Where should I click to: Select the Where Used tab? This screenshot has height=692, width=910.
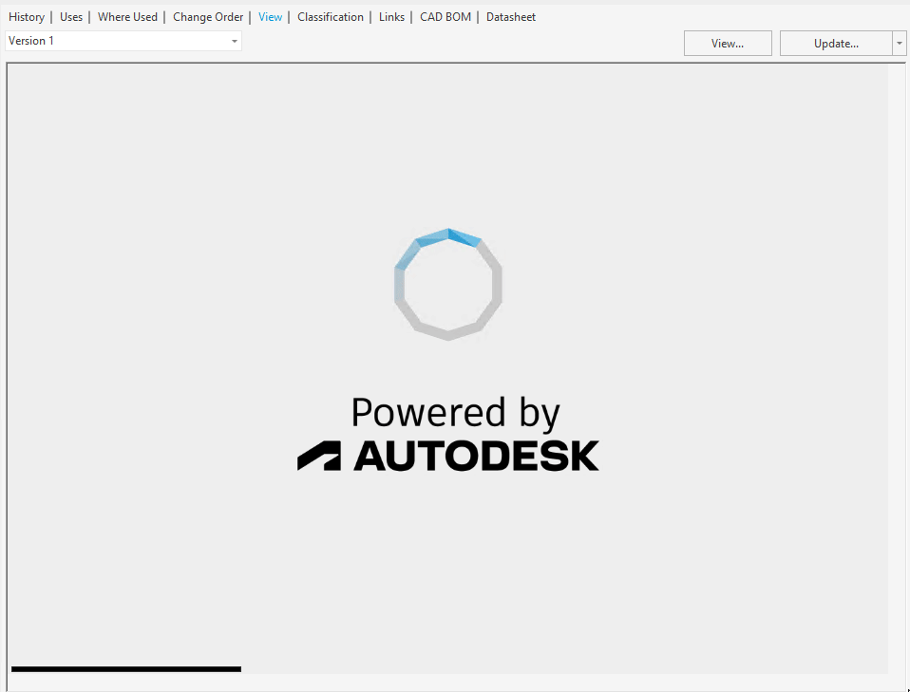coord(127,16)
